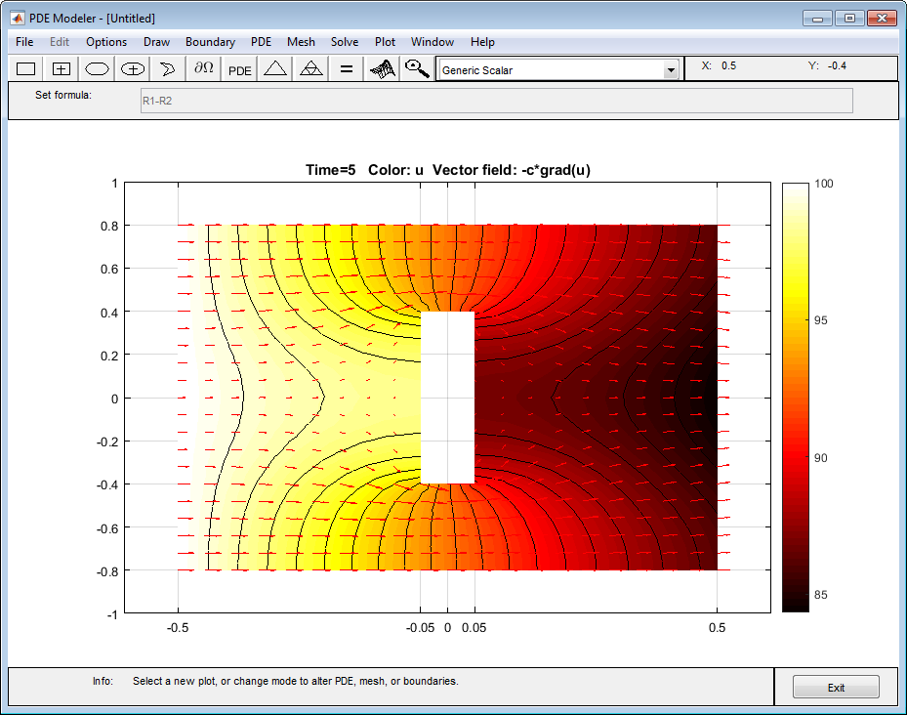
Task: Open the Window menu
Action: click(x=433, y=42)
